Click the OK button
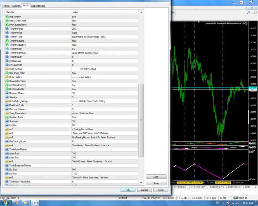 click(x=128, y=190)
